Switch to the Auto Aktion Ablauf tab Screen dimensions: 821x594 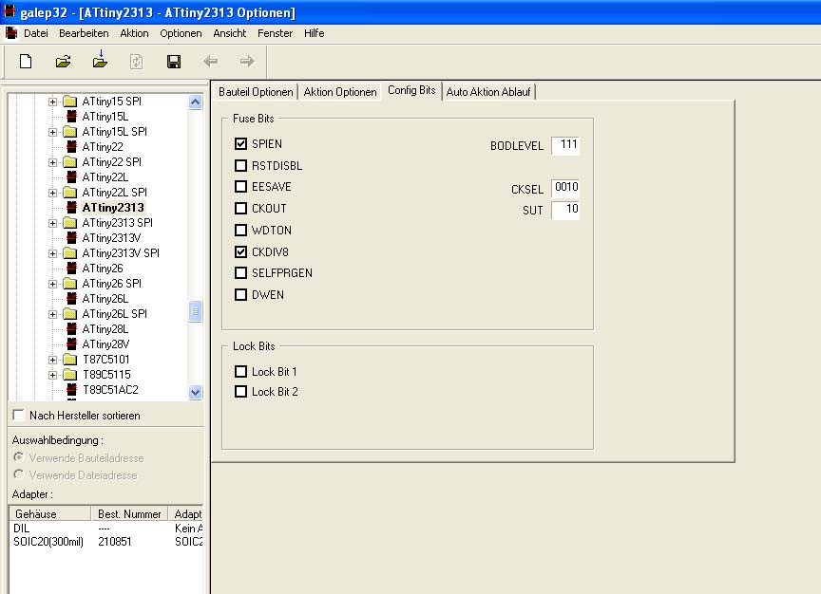point(488,91)
